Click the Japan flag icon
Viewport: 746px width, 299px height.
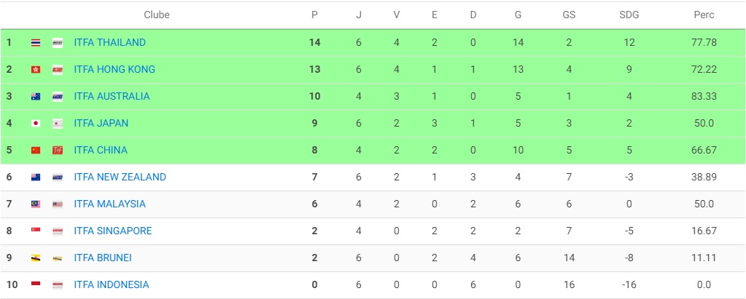(36, 124)
